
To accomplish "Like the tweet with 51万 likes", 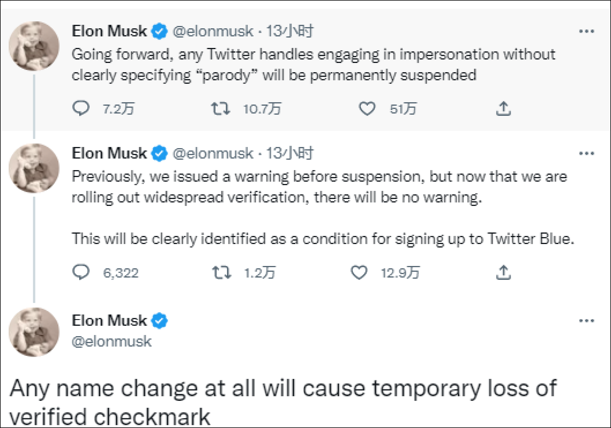I will (x=367, y=109).
